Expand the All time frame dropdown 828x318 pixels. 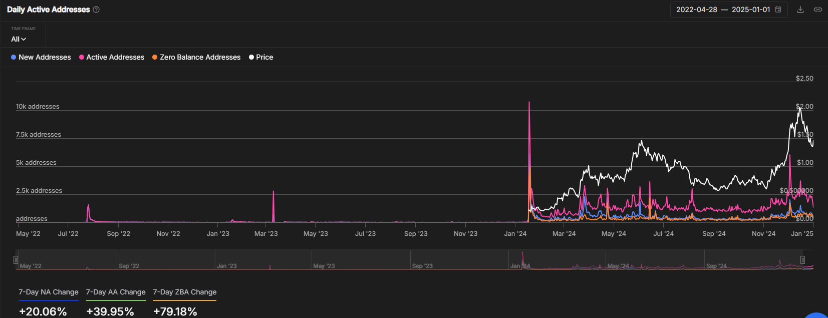19,39
